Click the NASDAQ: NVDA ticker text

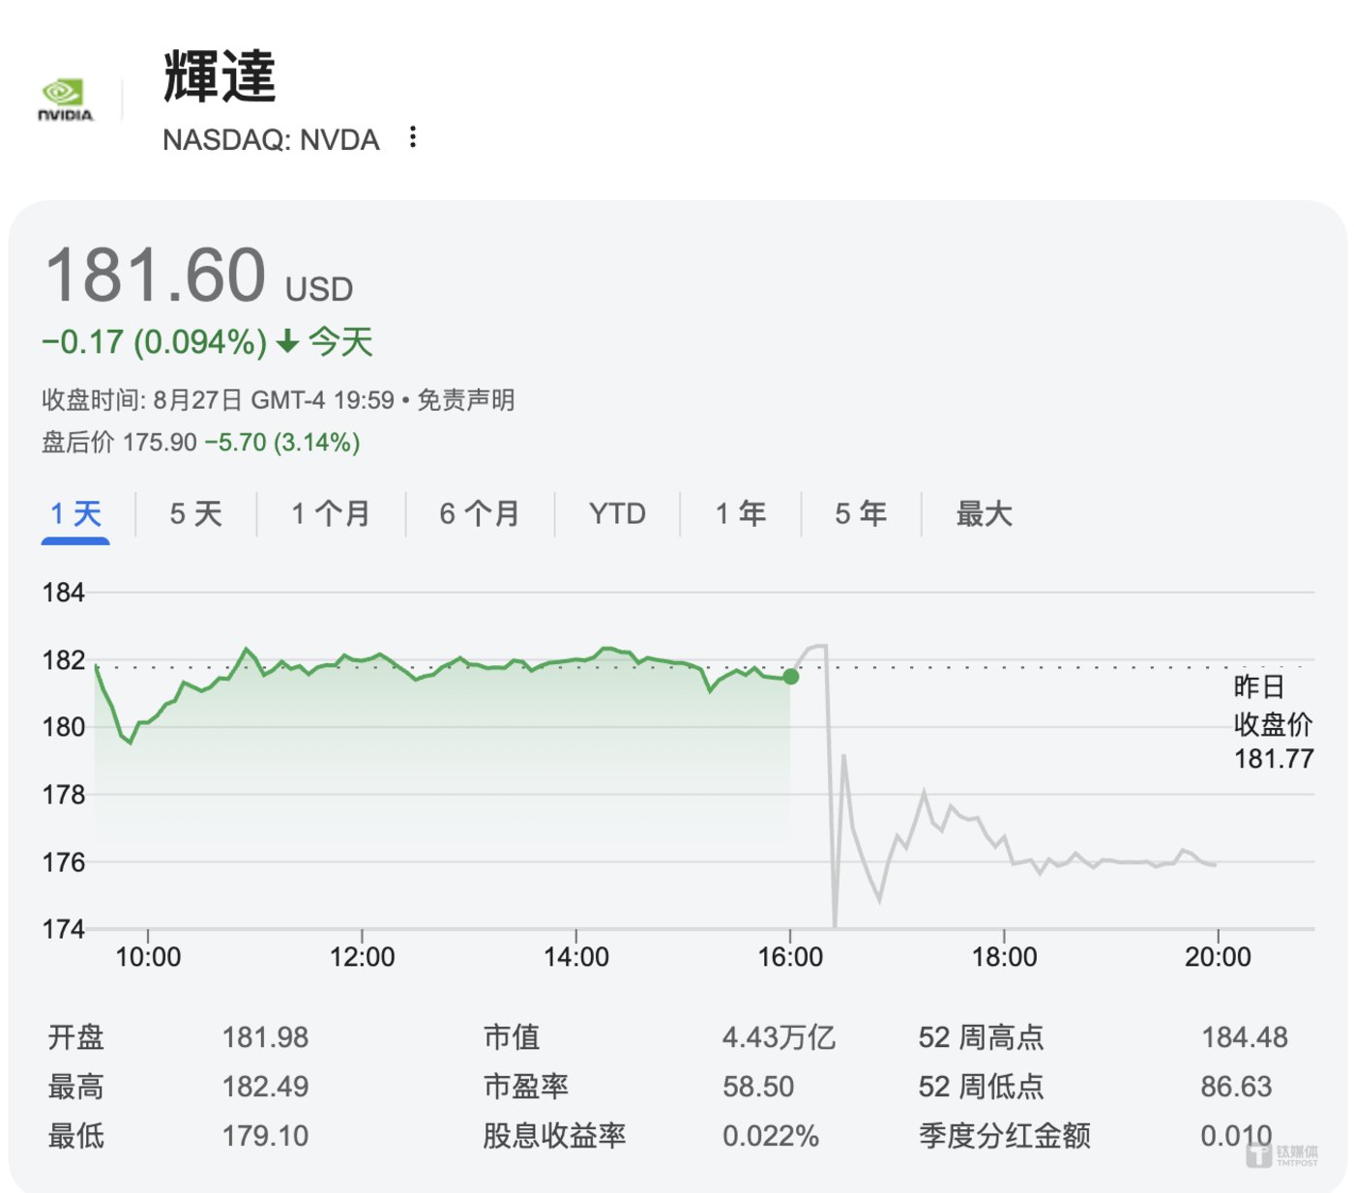click(x=271, y=140)
